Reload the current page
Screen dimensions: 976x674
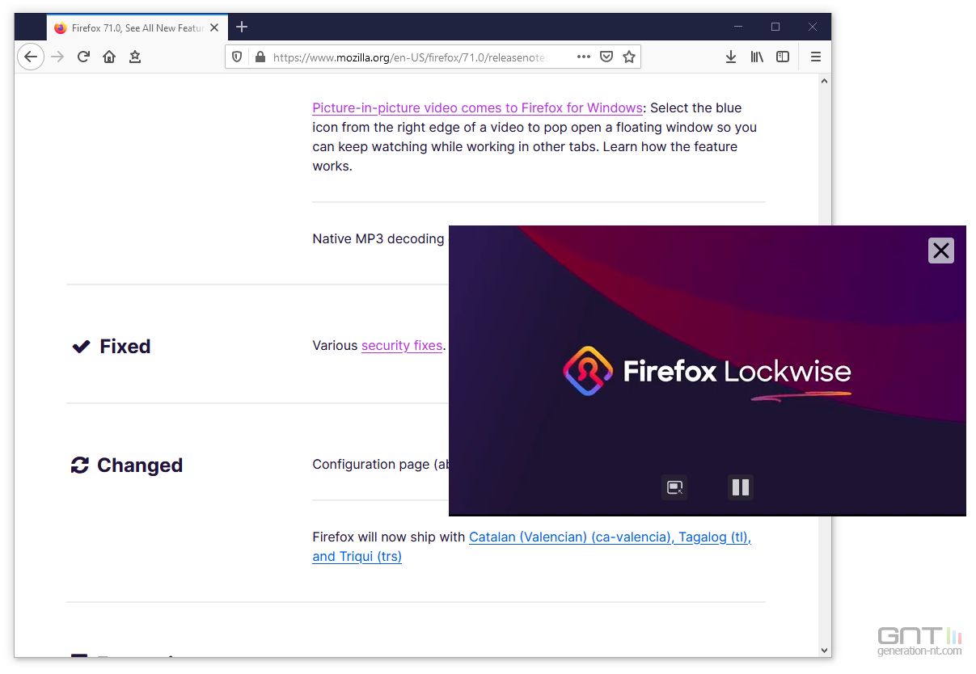(x=83, y=57)
